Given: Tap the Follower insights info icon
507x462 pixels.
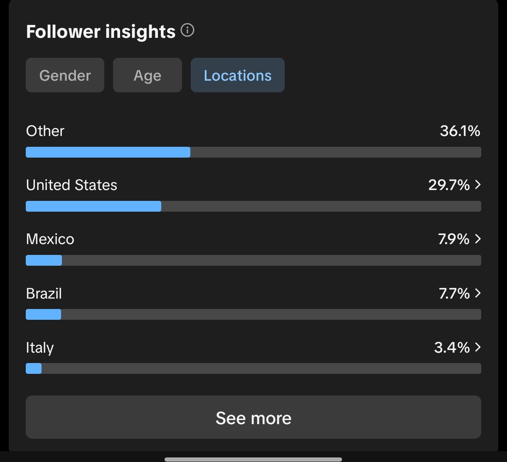Looking at the screenshot, I should click(x=187, y=31).
